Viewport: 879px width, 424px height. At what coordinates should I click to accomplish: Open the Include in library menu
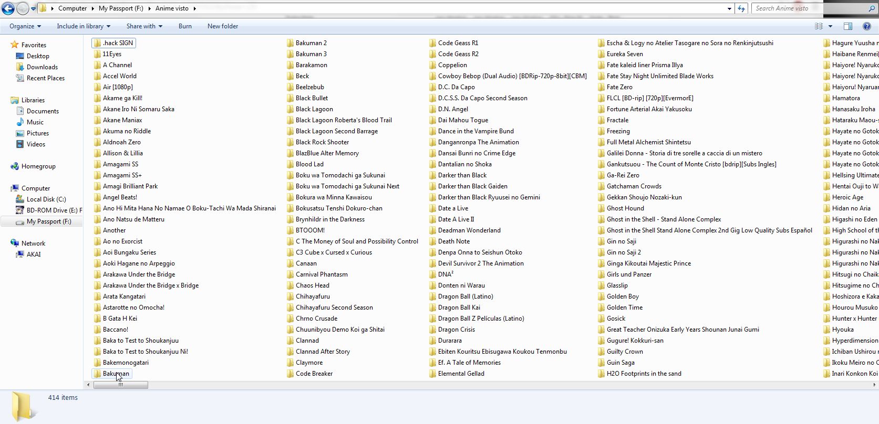point(83,26)
